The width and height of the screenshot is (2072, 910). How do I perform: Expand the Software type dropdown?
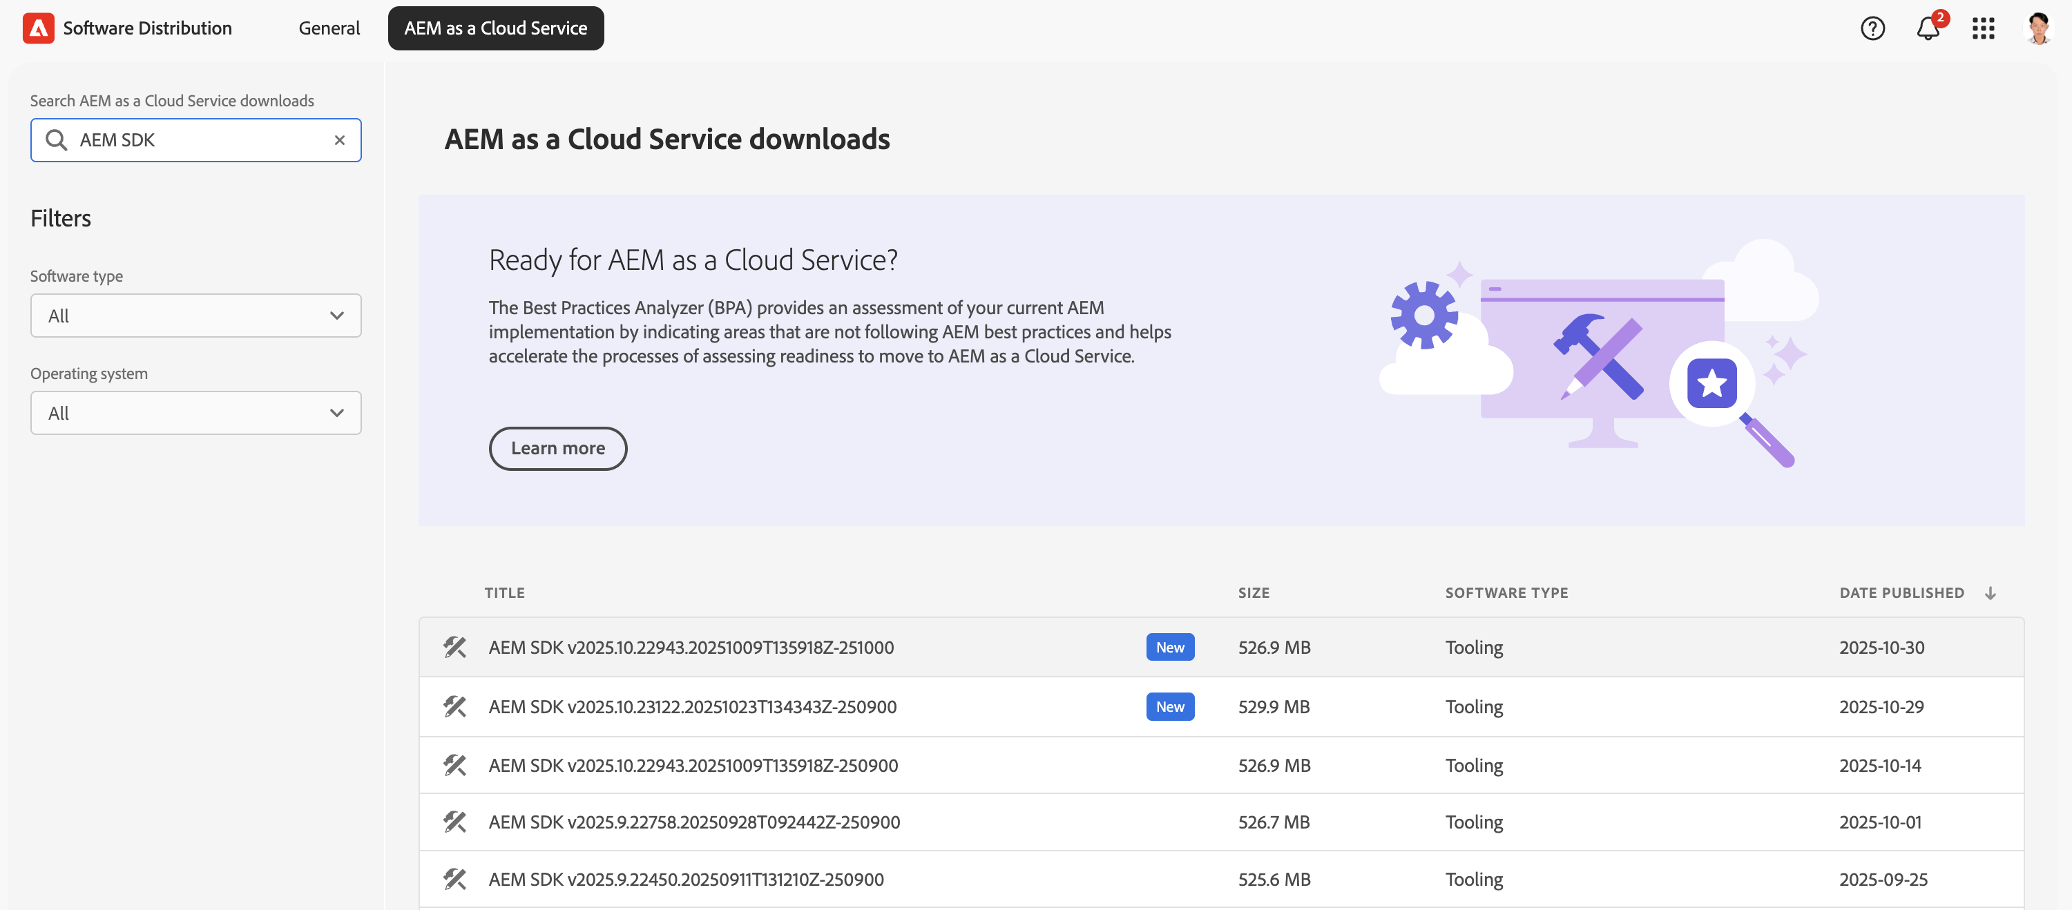click(x=195, y=316)
